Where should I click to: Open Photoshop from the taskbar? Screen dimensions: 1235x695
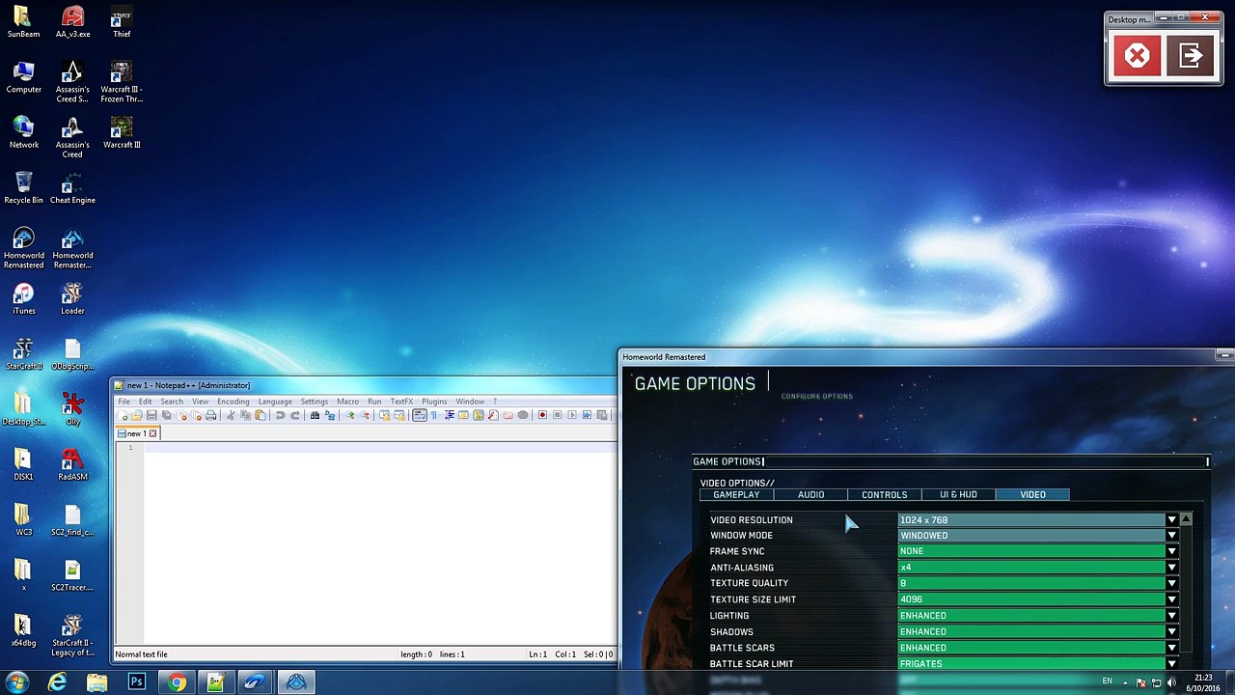136,682
